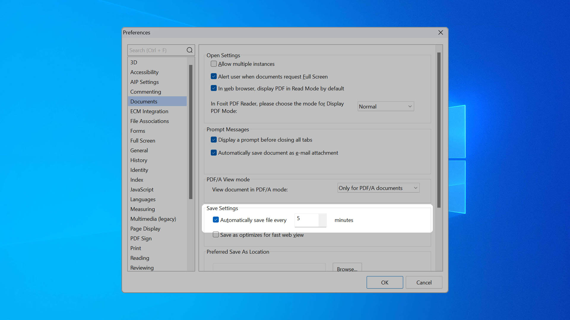570x320 pixels.
Task: Open ECM Integration preferences
Action: click(157, 111)
